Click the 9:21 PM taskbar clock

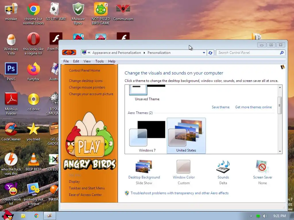tap(279, 216)
